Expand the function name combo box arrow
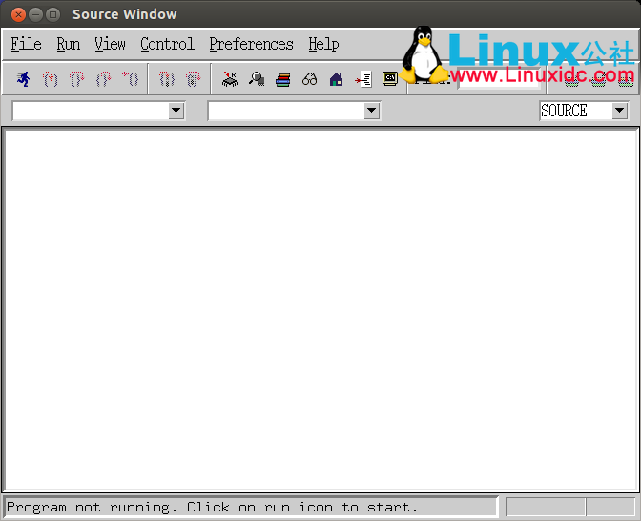Image resolution: width=641 pixels, height=521 pixels. pos(372,111)
